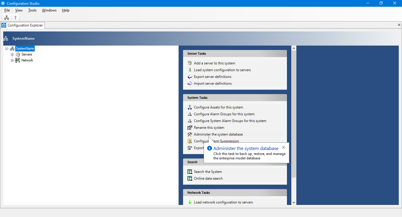Click the info icon in the tooltip
Image resolution: width=402 pixels, height=217 pixels.
pyautogui.click(x=210, y=148)
